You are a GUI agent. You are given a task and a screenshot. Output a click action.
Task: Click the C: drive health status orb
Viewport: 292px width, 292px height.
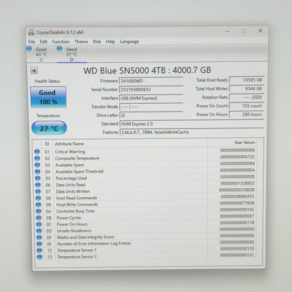point(29,48)
